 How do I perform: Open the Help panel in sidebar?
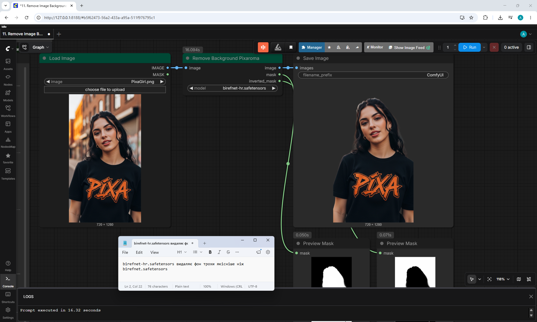click(x=8, y=266)
